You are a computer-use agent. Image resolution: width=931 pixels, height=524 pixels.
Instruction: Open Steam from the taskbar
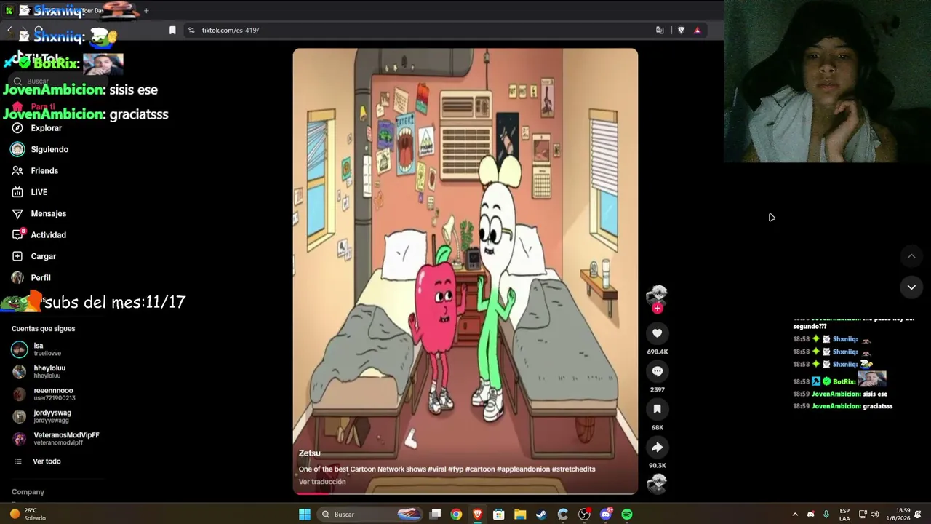click(x=541, y=515)
